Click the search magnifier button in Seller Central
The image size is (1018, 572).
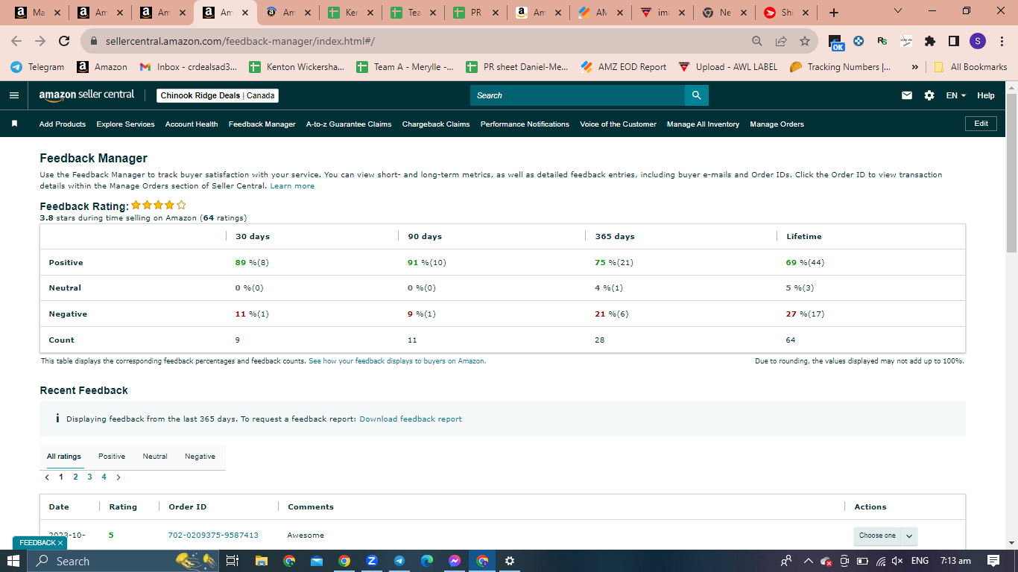(697, 95)
